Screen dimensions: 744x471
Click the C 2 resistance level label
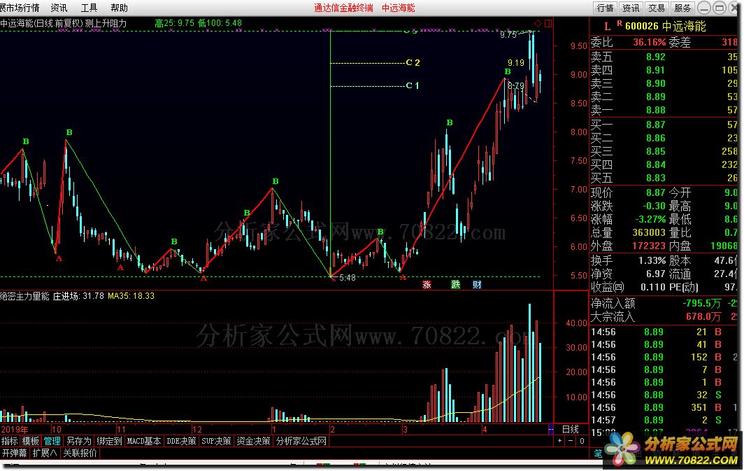413,63
